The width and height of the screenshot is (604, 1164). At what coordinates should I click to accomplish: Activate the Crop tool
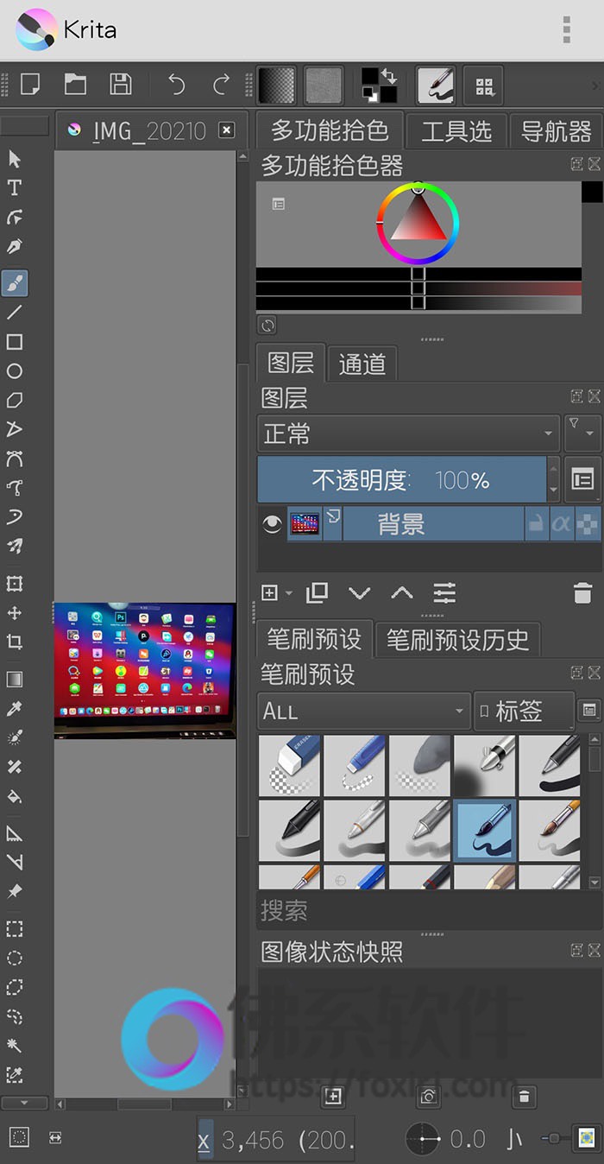(15, 642)
